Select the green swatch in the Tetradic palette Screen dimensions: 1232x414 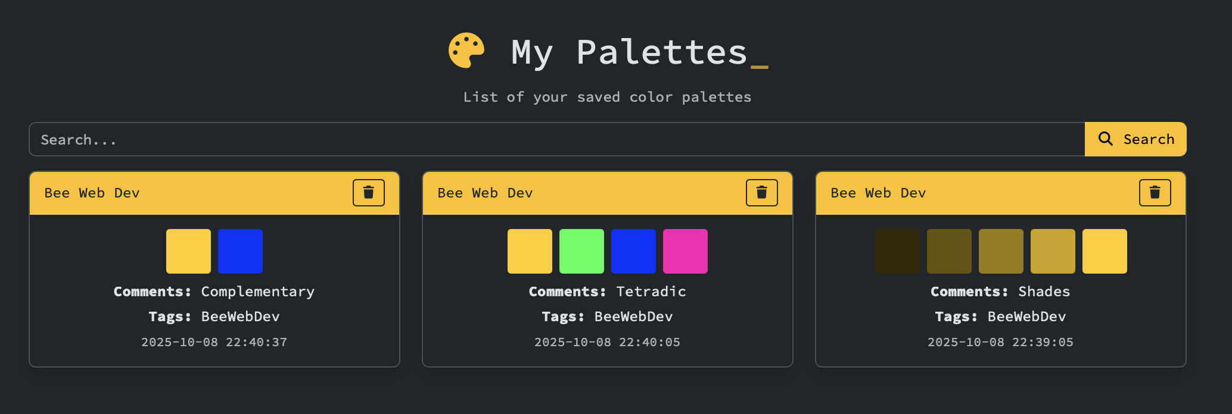581,250
